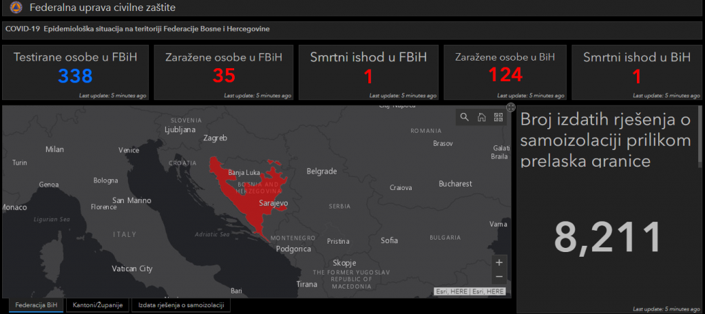Click Sarajevo label on the map

273,204
